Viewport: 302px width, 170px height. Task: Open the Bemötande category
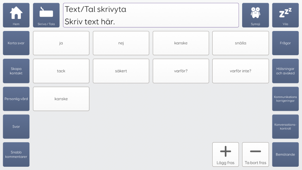[285, 154]
